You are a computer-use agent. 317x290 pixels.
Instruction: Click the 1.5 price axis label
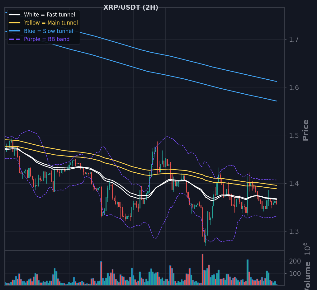point(294,135)
